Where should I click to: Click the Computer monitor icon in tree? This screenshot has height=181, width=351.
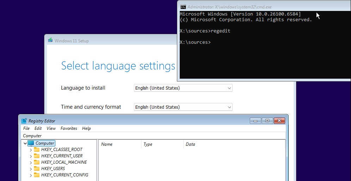[31, 143]
